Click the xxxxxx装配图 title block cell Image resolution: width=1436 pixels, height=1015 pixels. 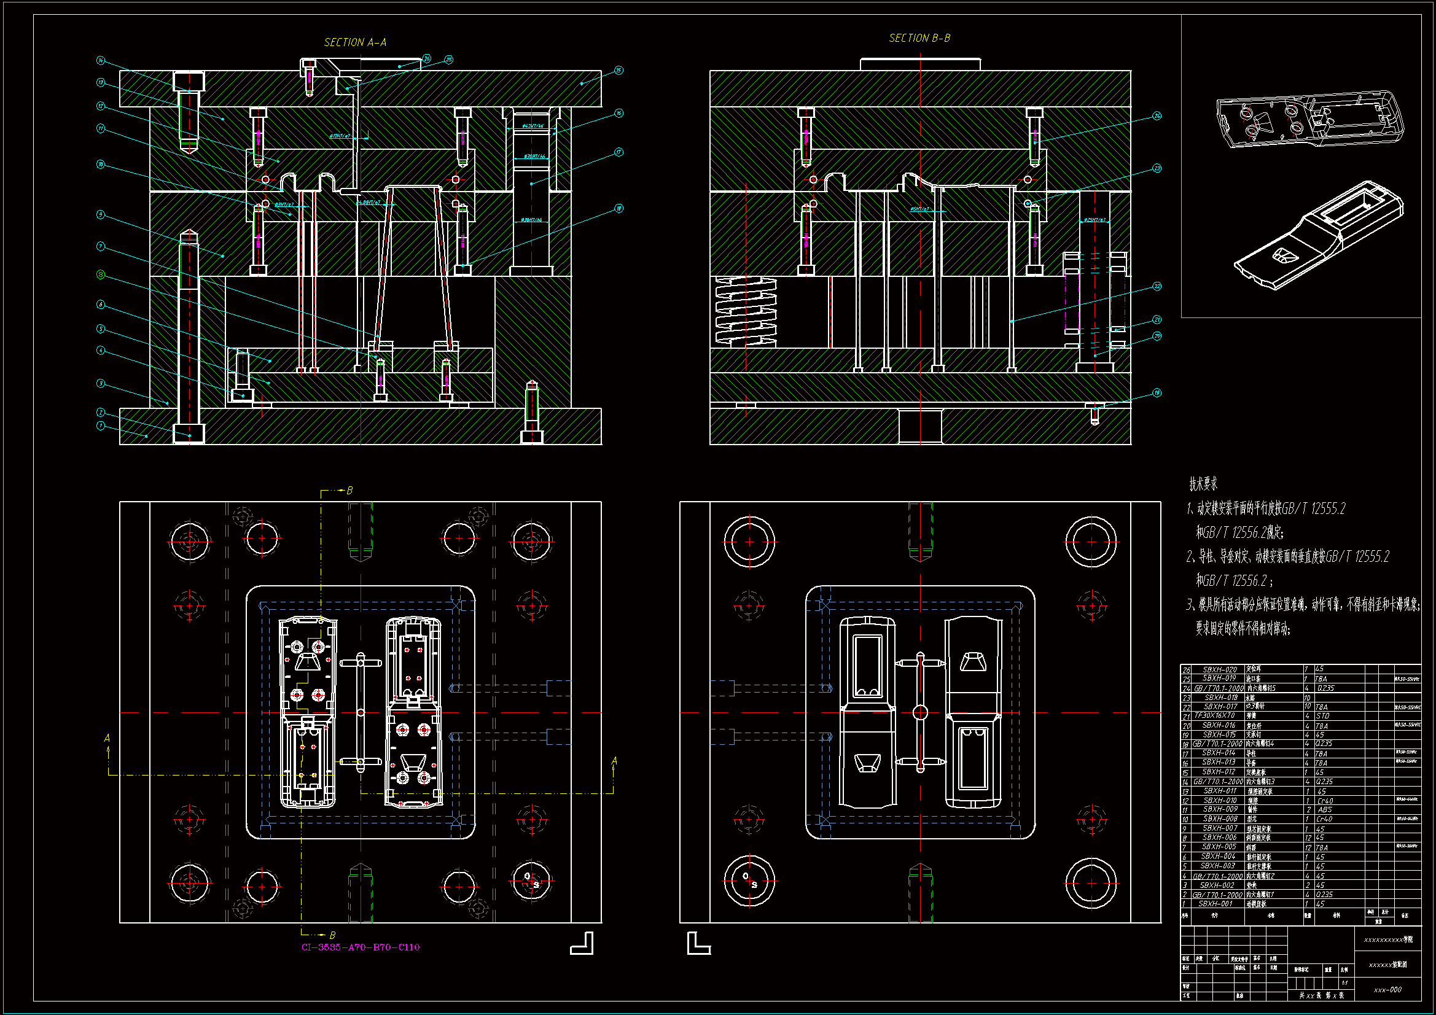[1387, 965]
